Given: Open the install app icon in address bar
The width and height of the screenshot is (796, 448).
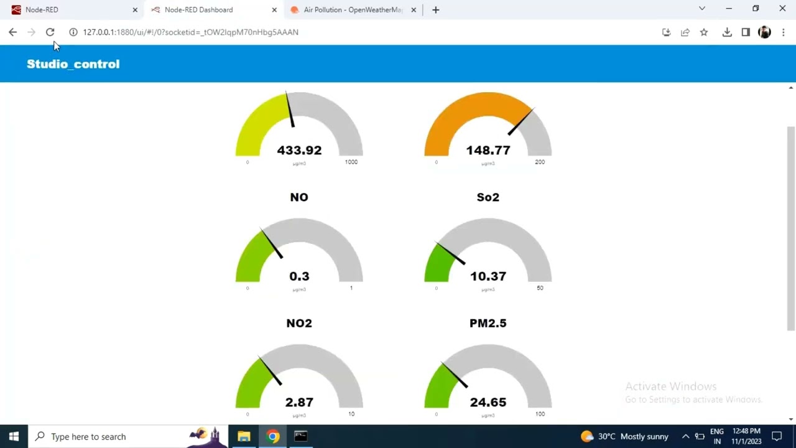Looking at the screenshot, I should [667, 32].
